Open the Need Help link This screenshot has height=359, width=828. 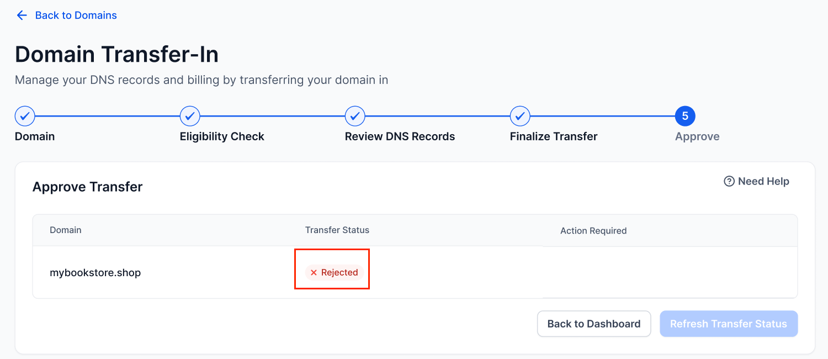coord(757,181)
